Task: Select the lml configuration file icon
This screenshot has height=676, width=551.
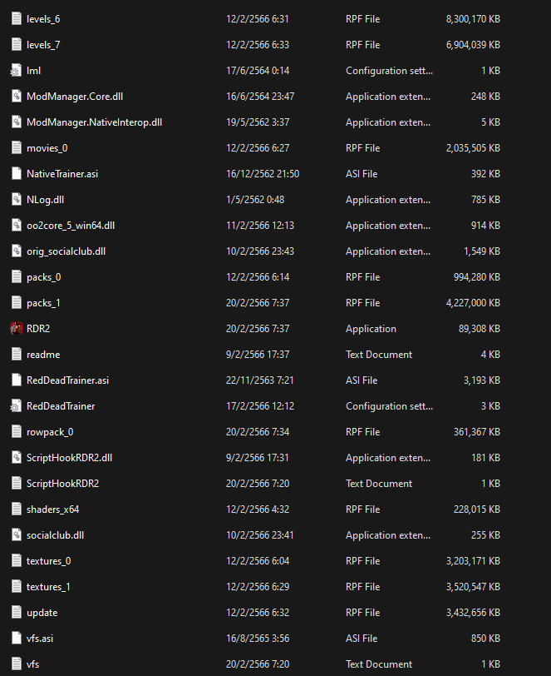Action: coord(15,71)
